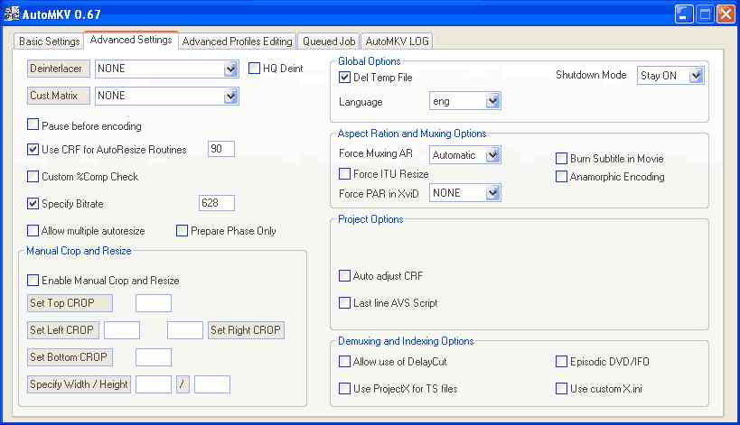Switch to the Basic Settings tab

click(49, 42)
